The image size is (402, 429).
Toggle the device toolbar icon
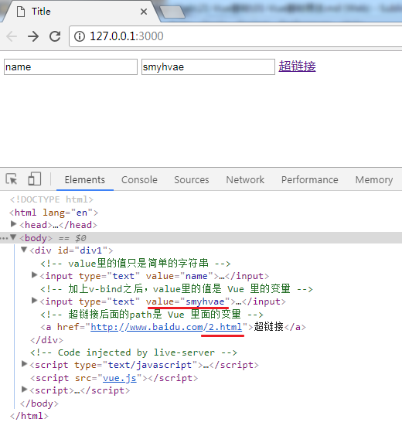(x=35, y=179)
